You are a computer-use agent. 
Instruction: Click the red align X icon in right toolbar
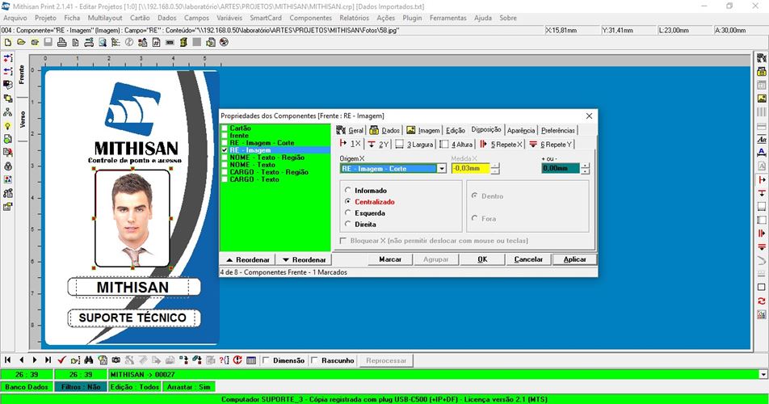pyautogui.click(x=762, y=180)
